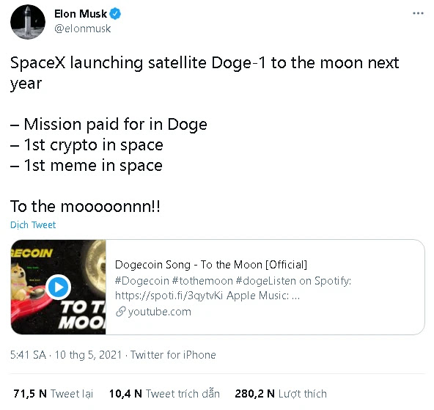Viewport: 434px width, 410px height.
Task: Open the @elonmusk handle link
Action: pyautogui.click(x=83, y=29)
